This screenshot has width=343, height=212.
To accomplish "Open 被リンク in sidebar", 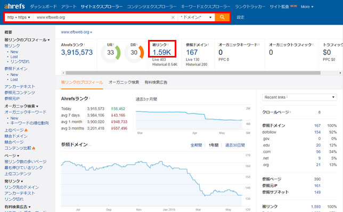I will coord(12,46).
